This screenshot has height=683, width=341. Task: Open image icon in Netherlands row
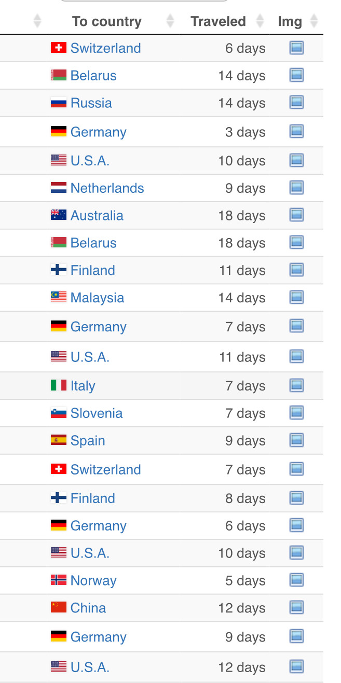pos(296,187)
